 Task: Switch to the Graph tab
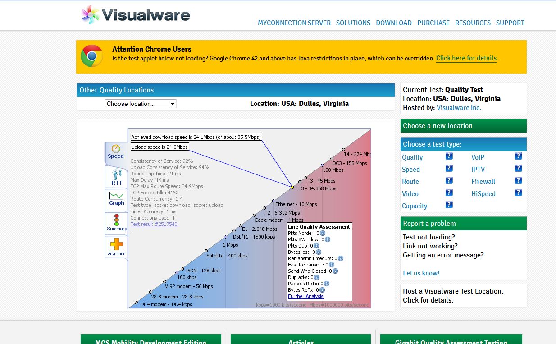117,199
